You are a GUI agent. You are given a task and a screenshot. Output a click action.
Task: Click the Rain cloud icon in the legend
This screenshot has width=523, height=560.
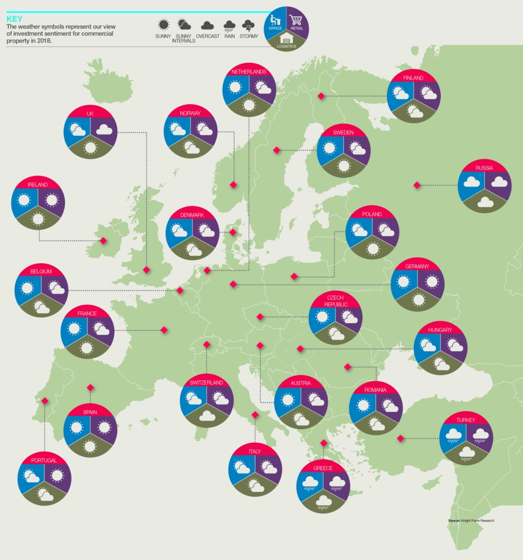coord(229,25)
